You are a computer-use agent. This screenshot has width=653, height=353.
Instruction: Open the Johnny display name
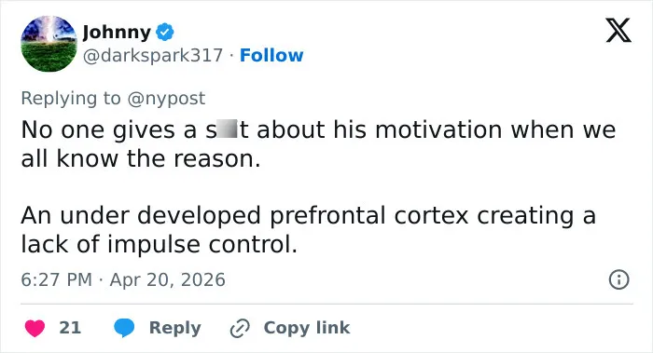[x=117, y=32]
